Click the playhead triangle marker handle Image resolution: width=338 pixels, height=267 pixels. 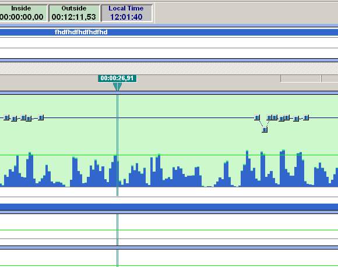click(117, 87)
